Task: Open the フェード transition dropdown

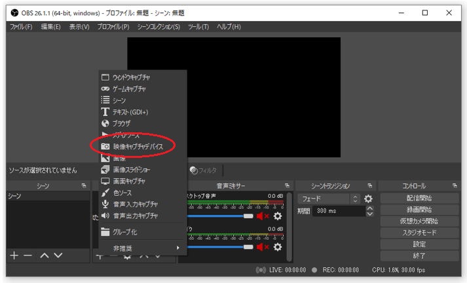Action: 328,198
